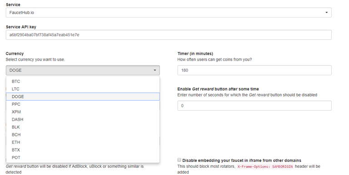Click the Service dropdown arrow caret
349x175 pixels.
pos(327,13)
